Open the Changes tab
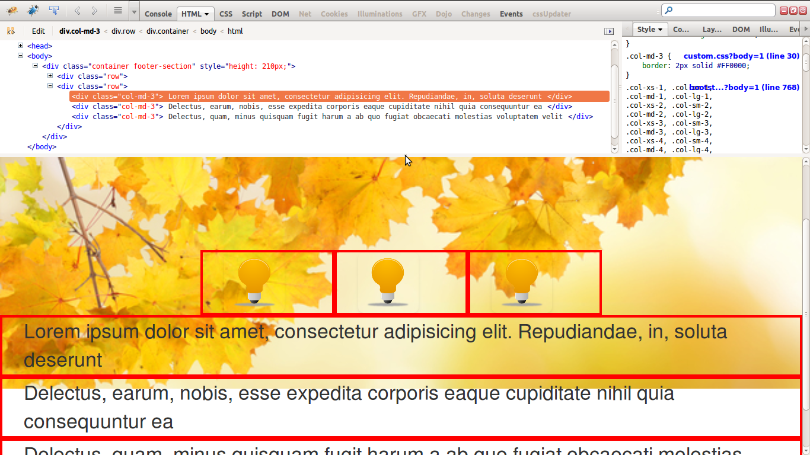Screen dimensions: 810x455 pyautogui.click(x=476, y=14)
